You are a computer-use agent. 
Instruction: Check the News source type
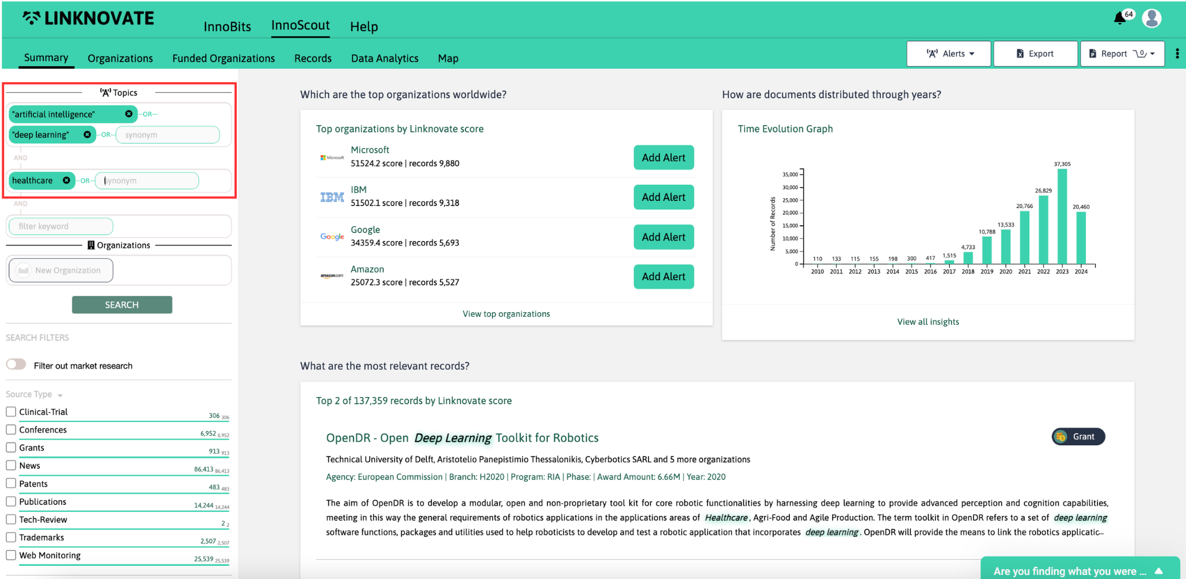point(11,466)
